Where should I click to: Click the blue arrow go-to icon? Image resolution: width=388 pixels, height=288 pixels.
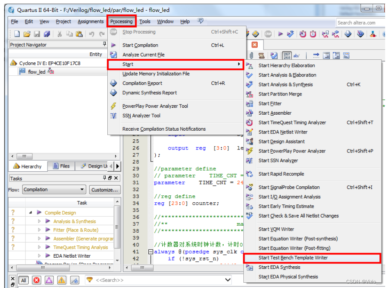click(316, 55)
